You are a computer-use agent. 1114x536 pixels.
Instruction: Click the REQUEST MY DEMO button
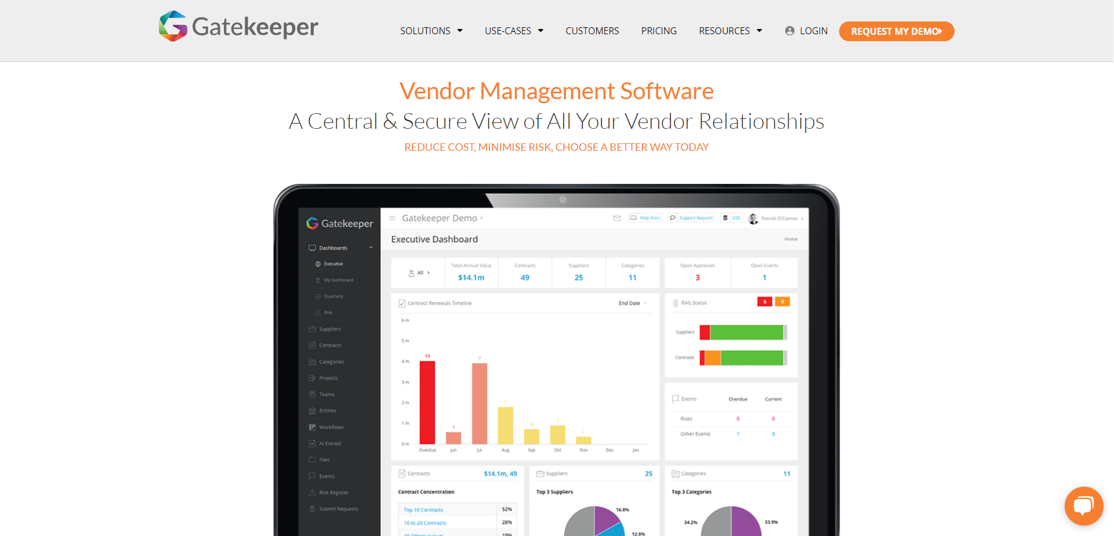click(897, 31)
